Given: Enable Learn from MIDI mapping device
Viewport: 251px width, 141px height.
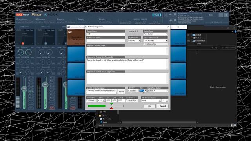Looking at the screenshot, I should click(x=87, y=90).
